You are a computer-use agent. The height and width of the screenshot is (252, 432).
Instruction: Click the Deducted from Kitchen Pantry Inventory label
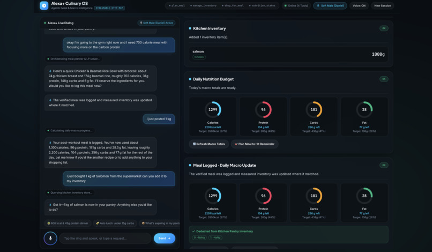(x=225, y=231)
